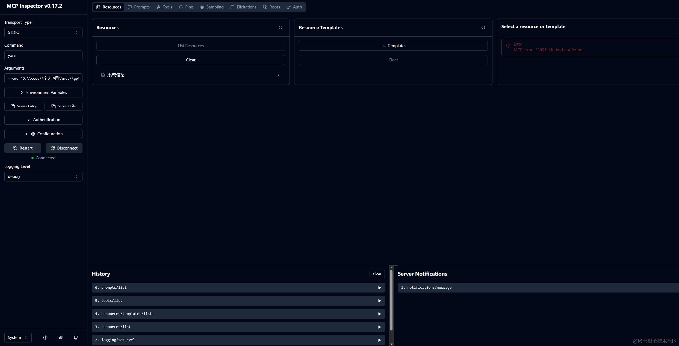This screenshot has height=346, width=679.
Task: Click the Arguments input field
Action: (43, 78)
